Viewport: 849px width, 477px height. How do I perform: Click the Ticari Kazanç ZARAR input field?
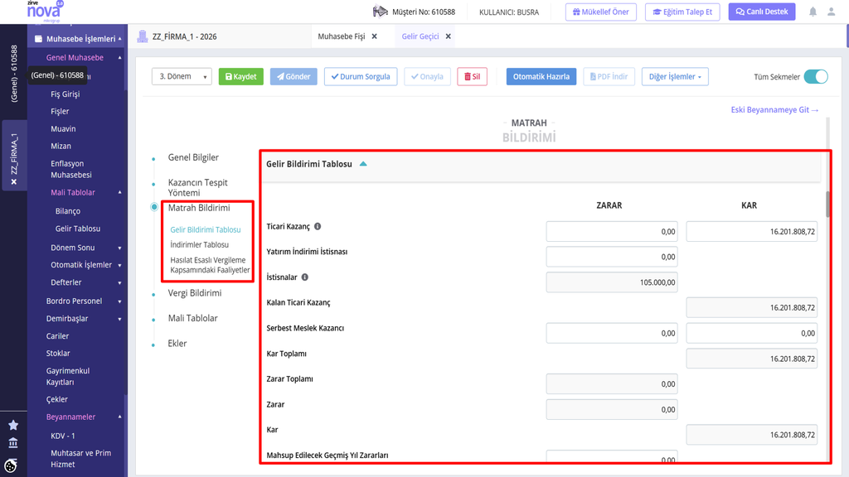[x=612, y=232]
